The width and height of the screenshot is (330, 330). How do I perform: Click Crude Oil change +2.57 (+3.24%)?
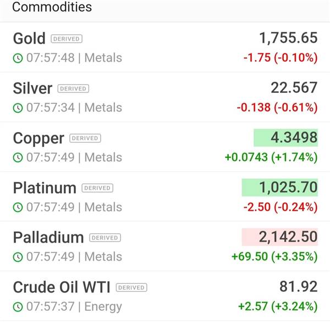(278, 306)
